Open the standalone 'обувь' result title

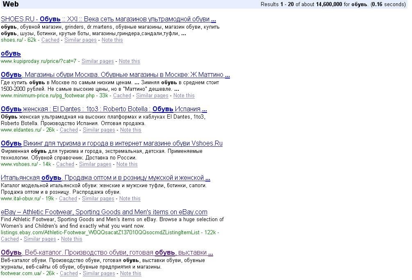(x=11, y=54)
